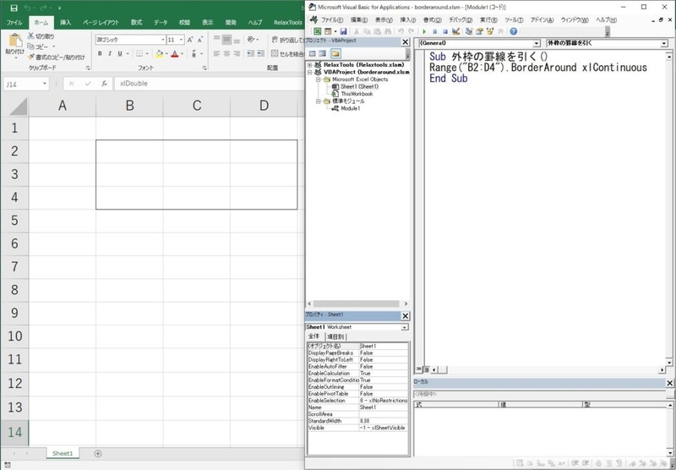Center text horizontally in Excel ribbon
The height and width of the screenshot is (470, 676).
[x=226, y=53]
